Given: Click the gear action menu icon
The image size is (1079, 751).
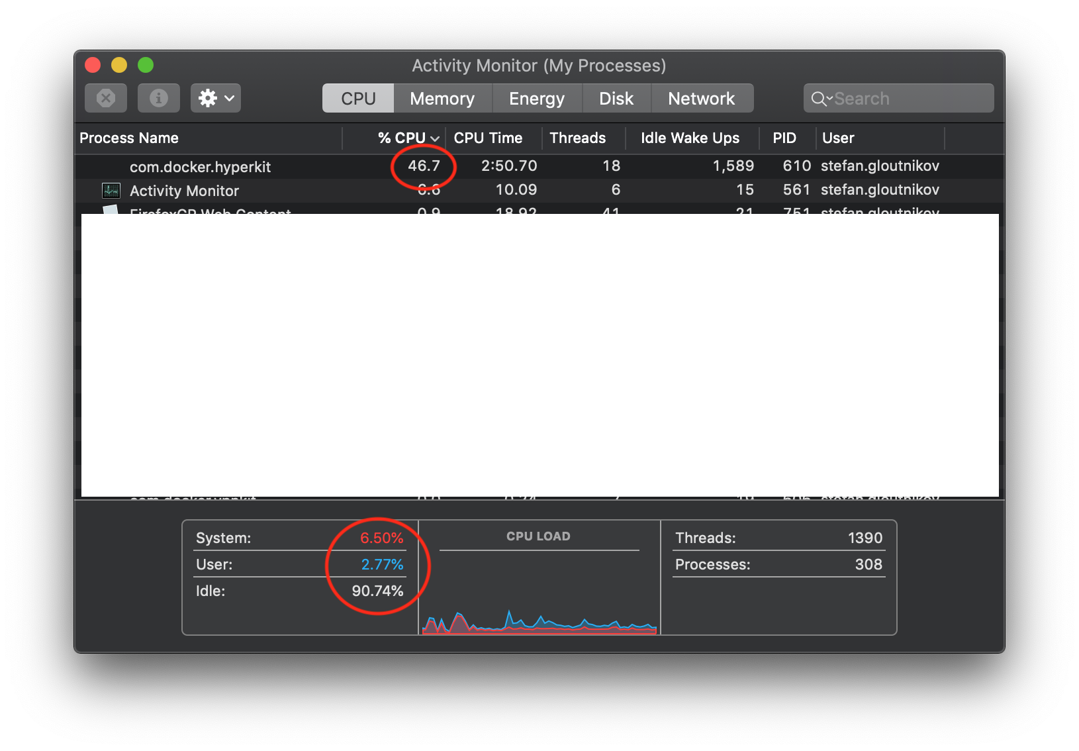Looking at the screenshot, I should tap(208, 97).
